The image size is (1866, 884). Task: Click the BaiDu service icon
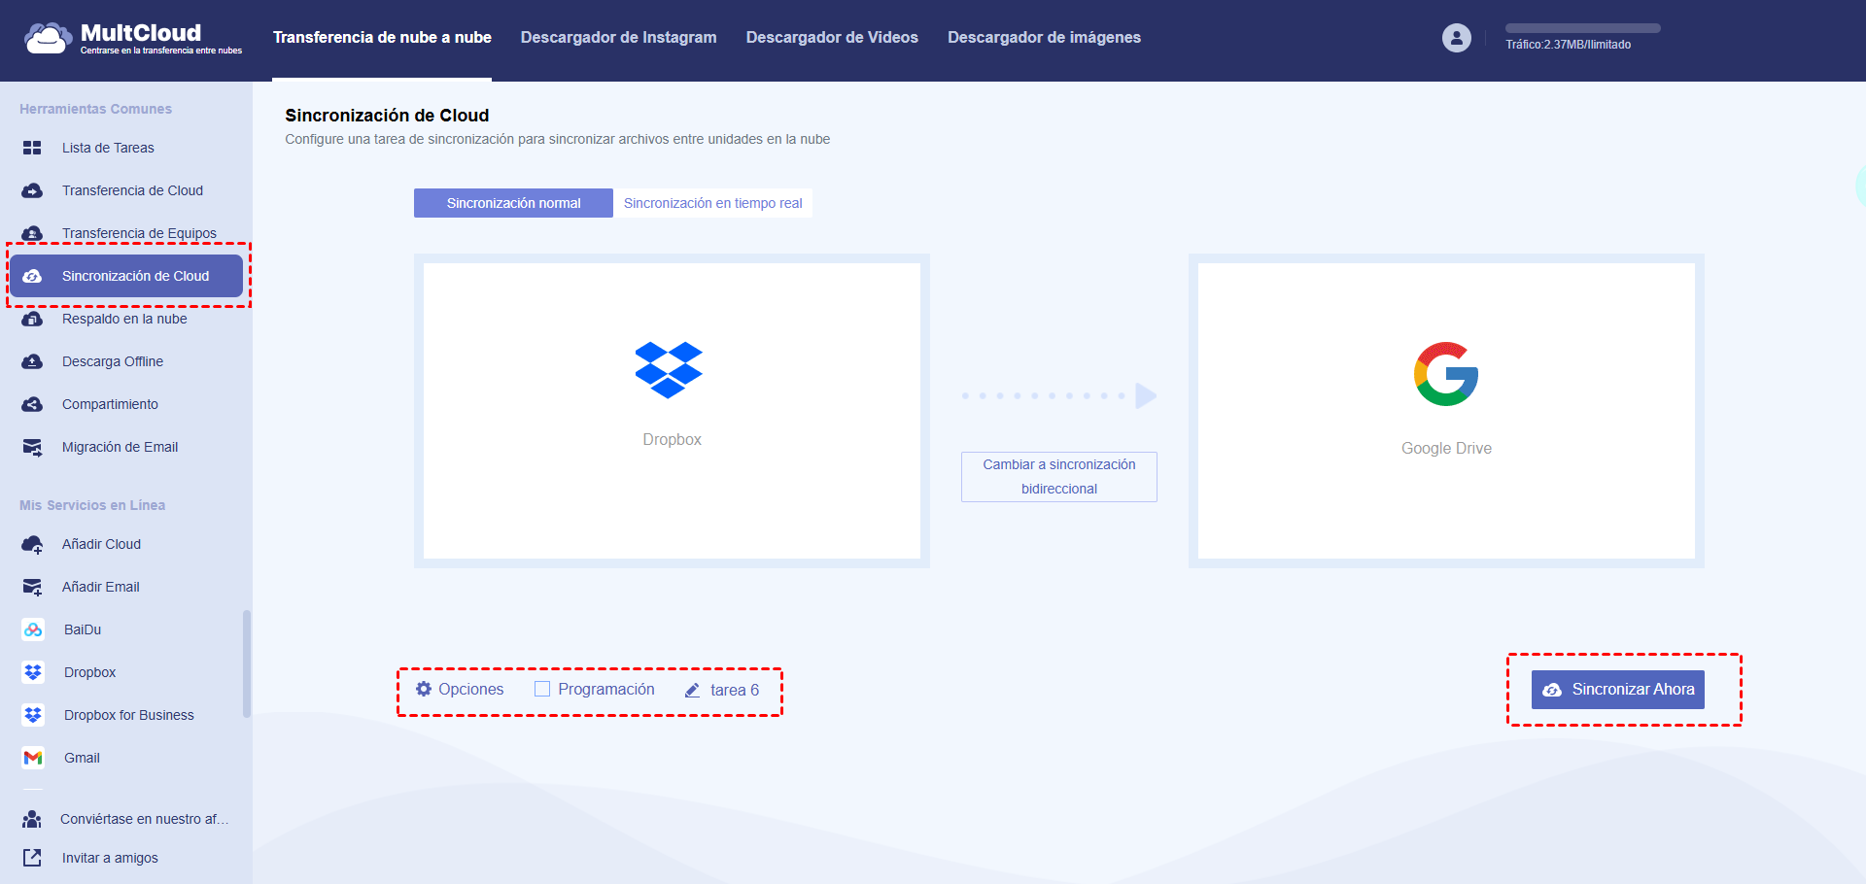pos(33,629)
